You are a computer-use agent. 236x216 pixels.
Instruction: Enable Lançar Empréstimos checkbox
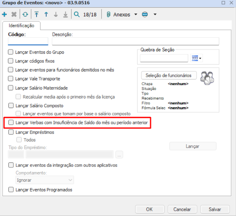(x=11, y=132)
